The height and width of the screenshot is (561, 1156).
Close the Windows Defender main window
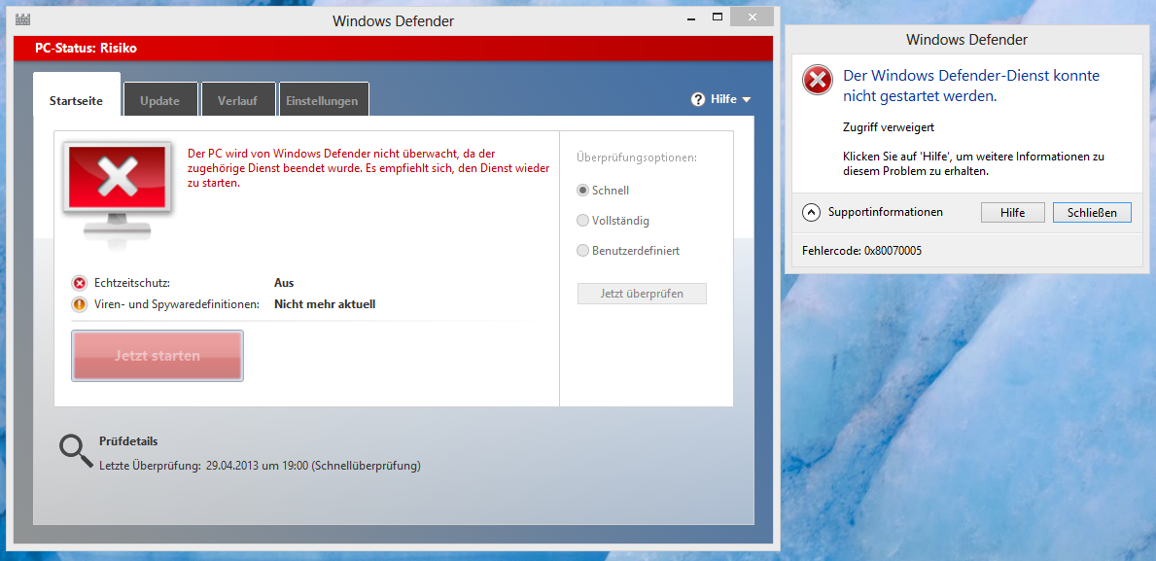[x=752, y=17]
